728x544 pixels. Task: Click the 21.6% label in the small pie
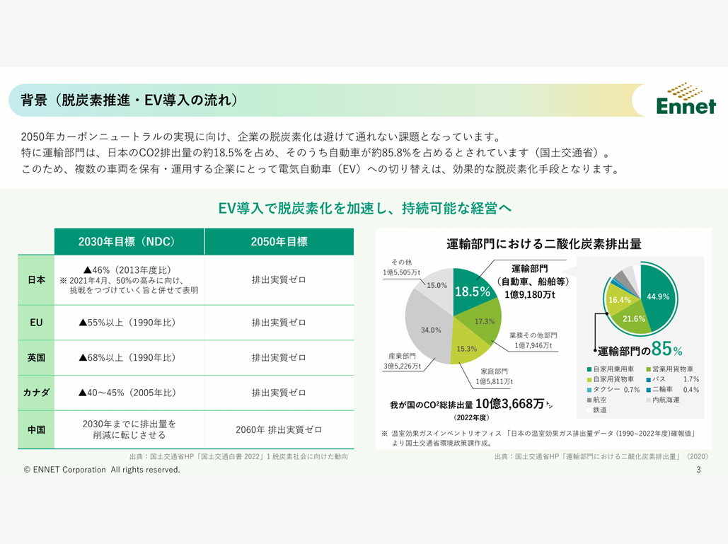634,319
